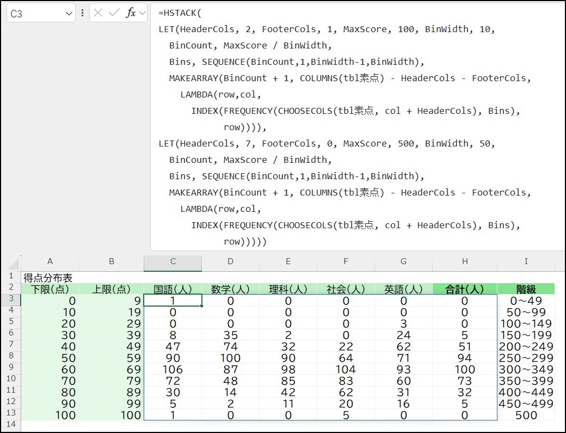Click the 理科 cell with value 42
Viewport: 566px width, 433px height.
tap(288, 392)
